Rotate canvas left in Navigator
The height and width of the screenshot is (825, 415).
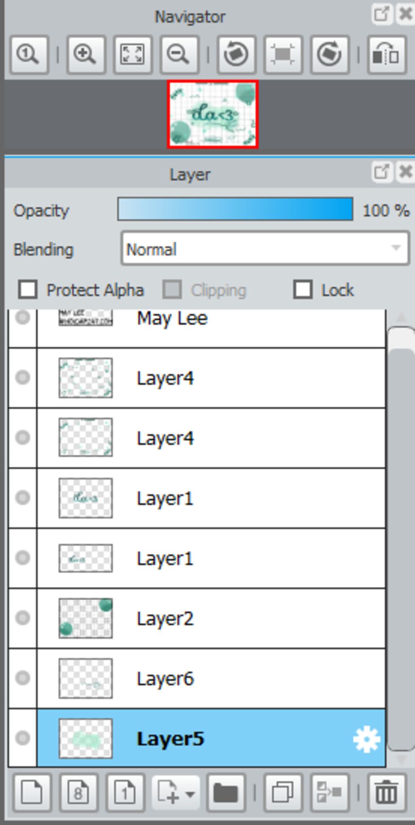point(236,55)
